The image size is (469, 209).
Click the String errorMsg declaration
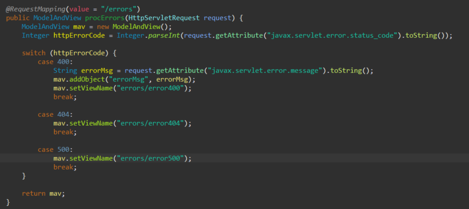pos(83,71)
